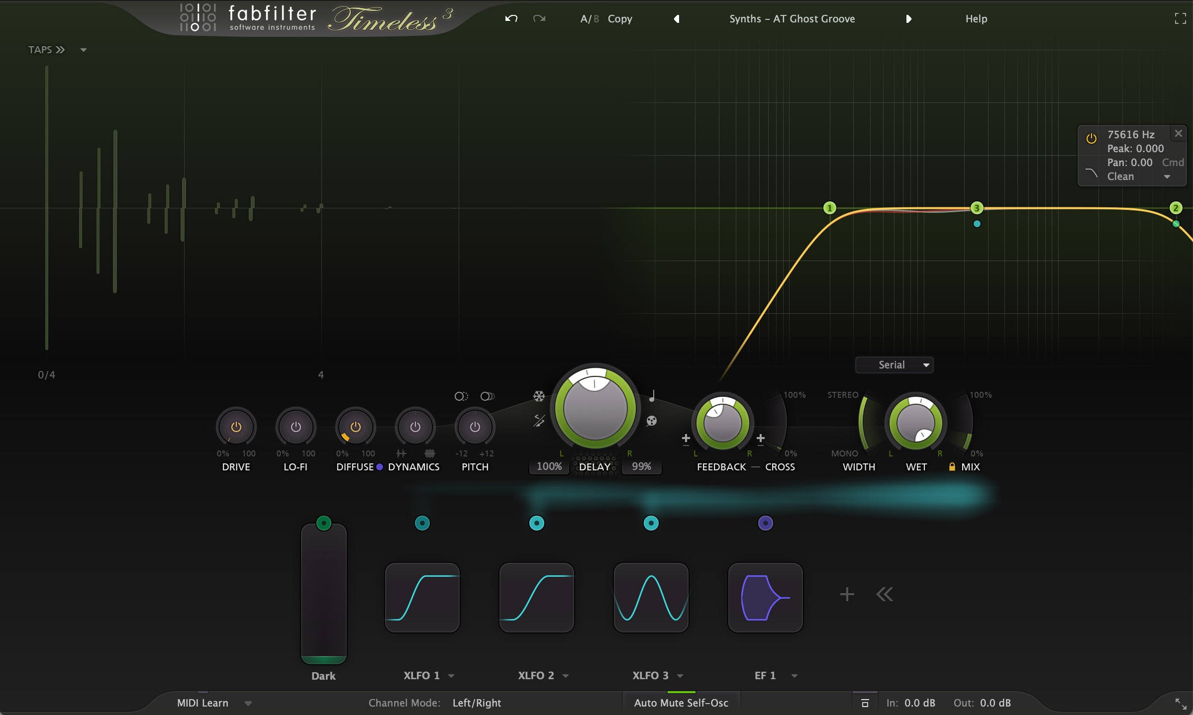Enable the Lo-Fi effect power button
Screen dimensions: 1193x715
[x=296, y=427]
